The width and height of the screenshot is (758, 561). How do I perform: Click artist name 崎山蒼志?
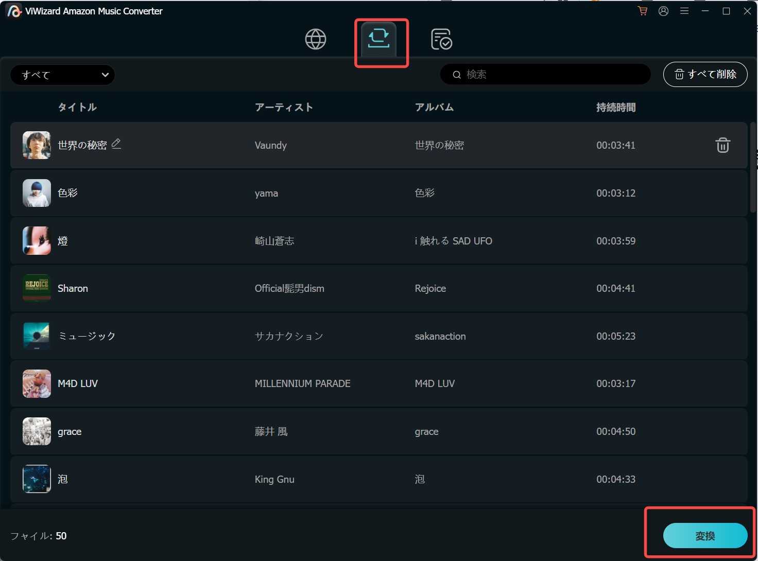(274, 241)
